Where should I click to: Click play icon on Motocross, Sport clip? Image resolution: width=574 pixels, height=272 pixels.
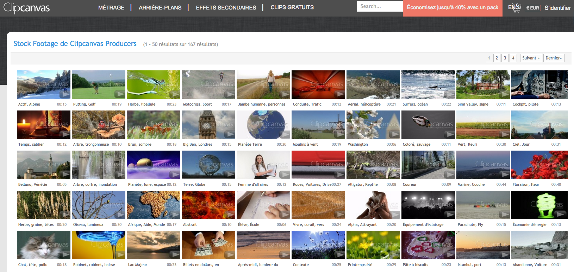click(230, 94)
